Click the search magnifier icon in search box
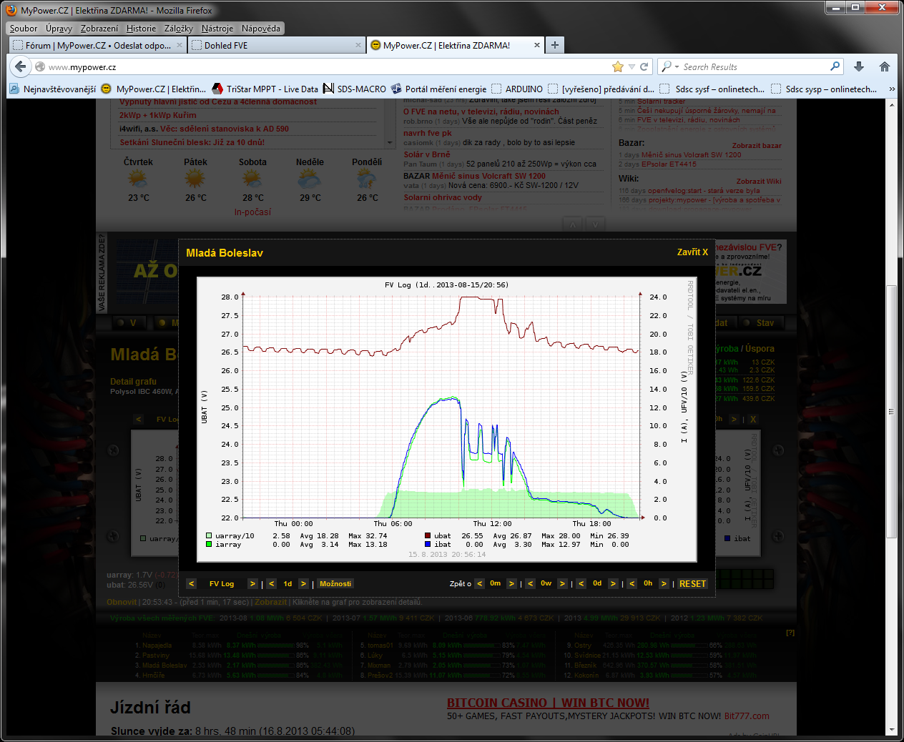904x742 pixels. [x=835, y=66]
